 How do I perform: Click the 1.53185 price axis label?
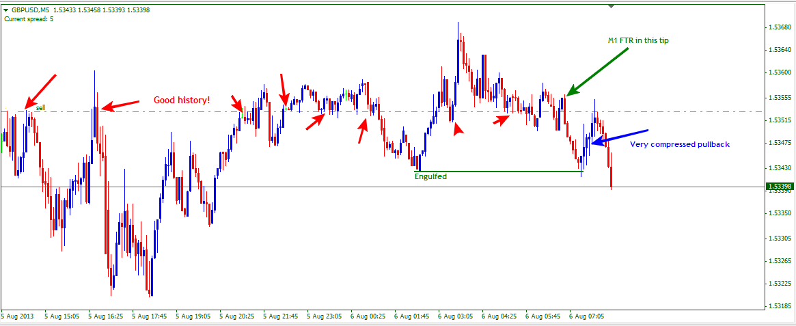pyautogui.click(x=780, y=305)
